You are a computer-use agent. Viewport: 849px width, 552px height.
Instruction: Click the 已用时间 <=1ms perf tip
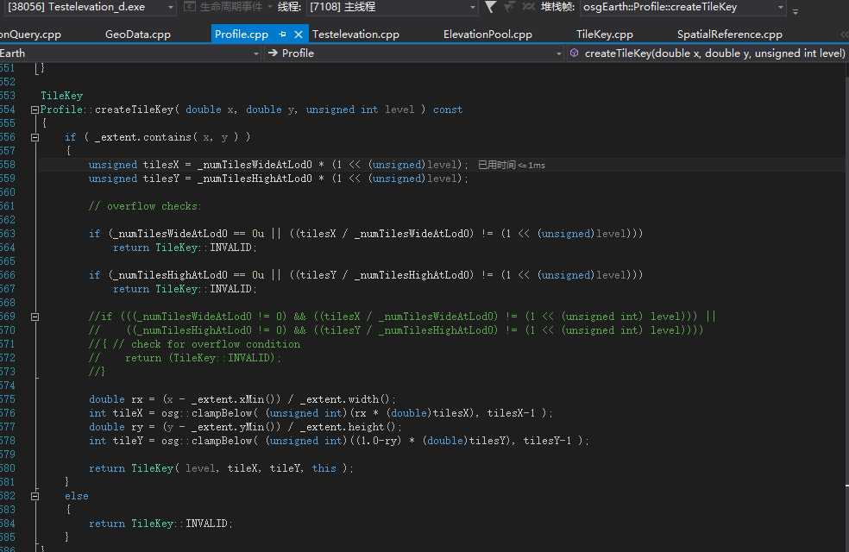[511, 165]
